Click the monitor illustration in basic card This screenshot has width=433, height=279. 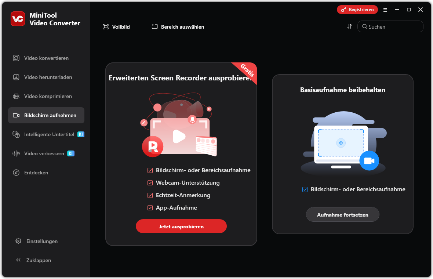(343, 143)
